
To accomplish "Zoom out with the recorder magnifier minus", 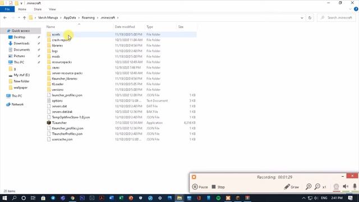I will [x=317, y=187].
